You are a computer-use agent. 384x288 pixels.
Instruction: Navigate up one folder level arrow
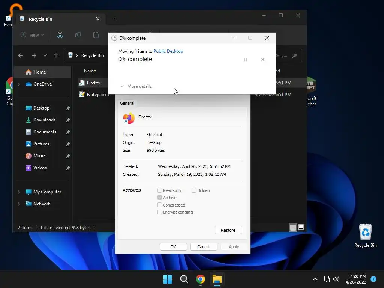(x=56, y=55)
